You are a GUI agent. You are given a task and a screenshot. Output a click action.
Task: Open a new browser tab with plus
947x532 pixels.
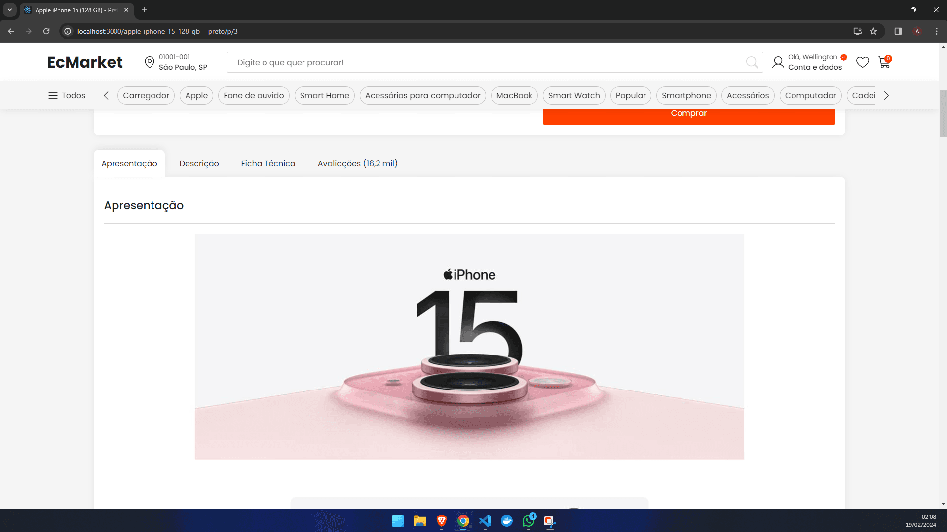(144, 10)
